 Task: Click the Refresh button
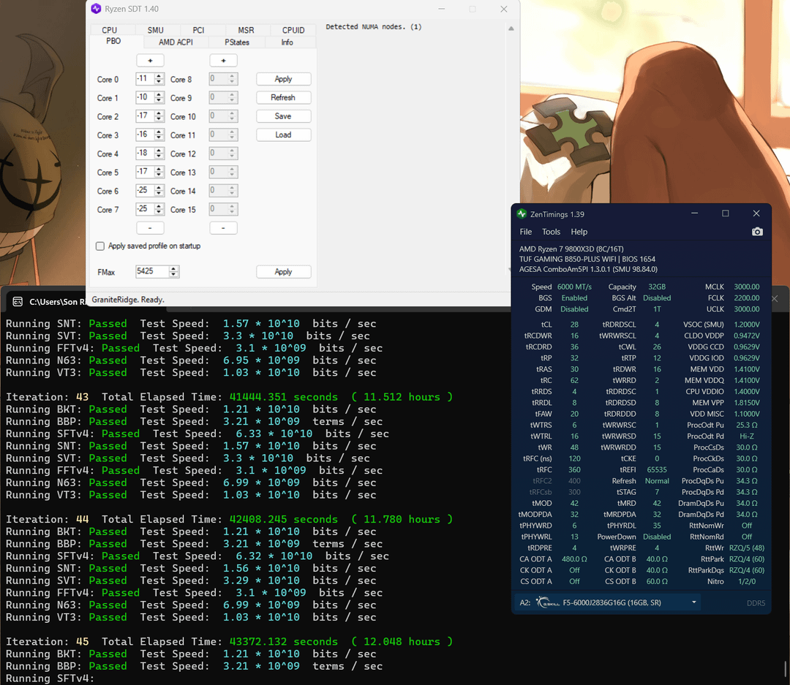283,98
